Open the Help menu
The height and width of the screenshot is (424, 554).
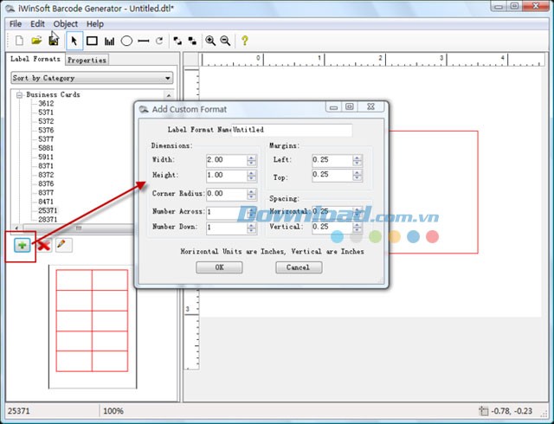95,24
